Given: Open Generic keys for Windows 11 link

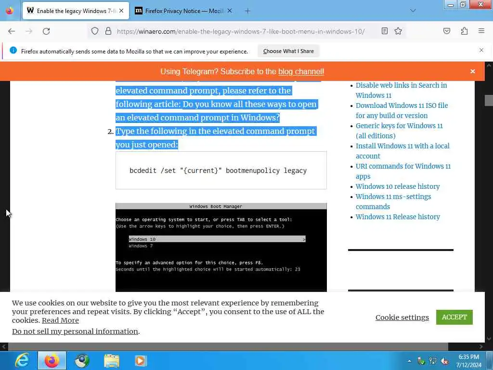Looking at the screenshot, I should coord(399,131).
